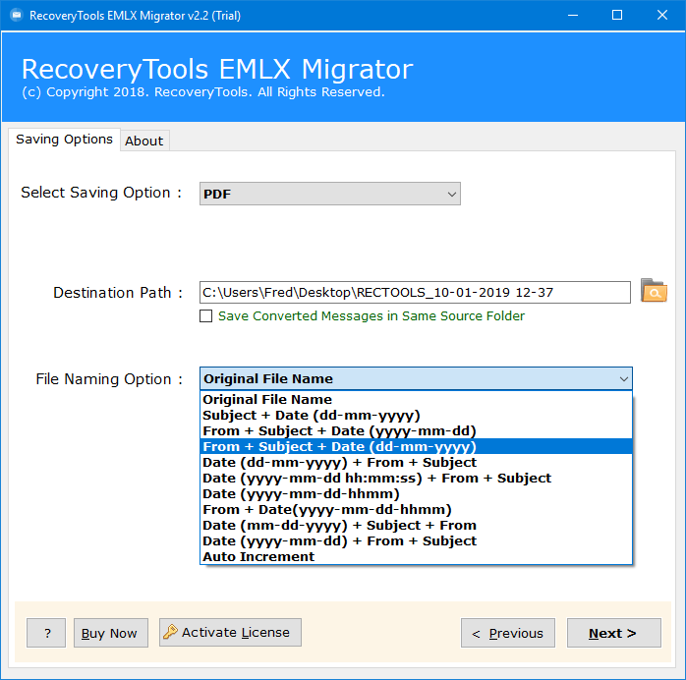Enable Save Converted Messages in Same Source Folder
This screenshot has width=686, height=680.
[205, 315]
